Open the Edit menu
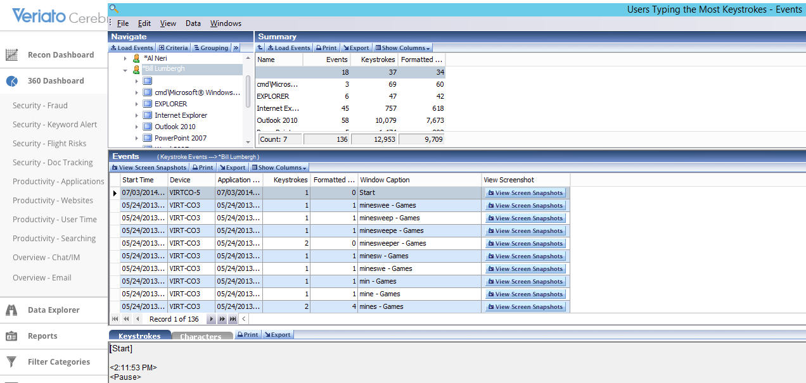 (x=144, y=23)
